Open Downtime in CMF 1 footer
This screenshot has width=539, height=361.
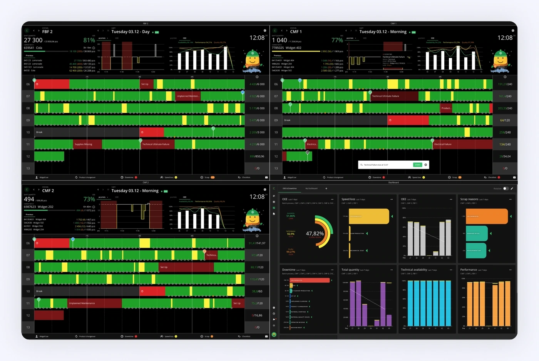click(x=377, y=177)
